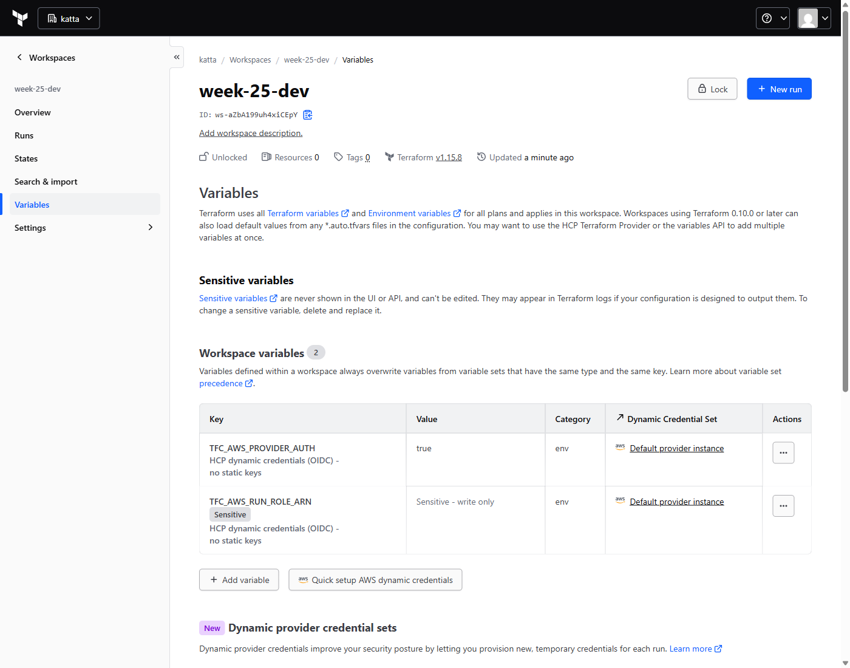Screen dimensions: 850x668
Task: Click the Updated a minute ago timestamp
Action: [525, 157]
